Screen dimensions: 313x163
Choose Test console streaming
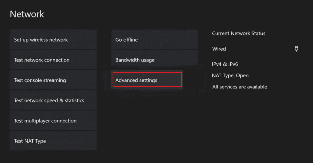coord(53,80)
